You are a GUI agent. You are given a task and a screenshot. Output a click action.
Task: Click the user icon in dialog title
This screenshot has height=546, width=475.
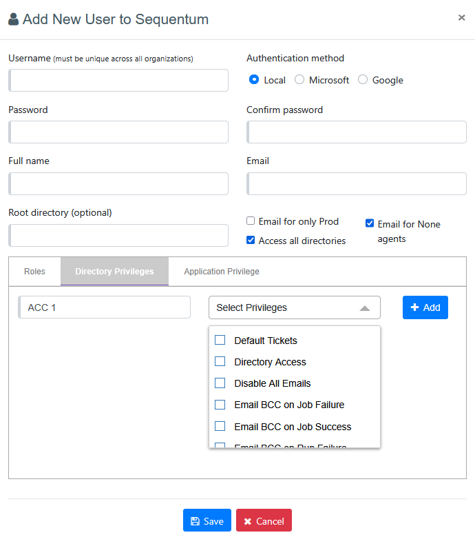[x=14, y=19]
